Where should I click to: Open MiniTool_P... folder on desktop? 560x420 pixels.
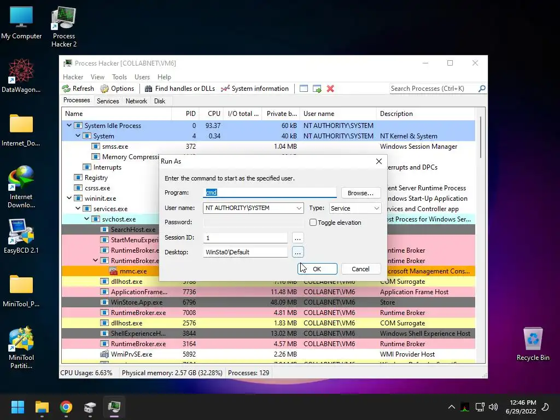pyautogui.click(x=21, y=290)
